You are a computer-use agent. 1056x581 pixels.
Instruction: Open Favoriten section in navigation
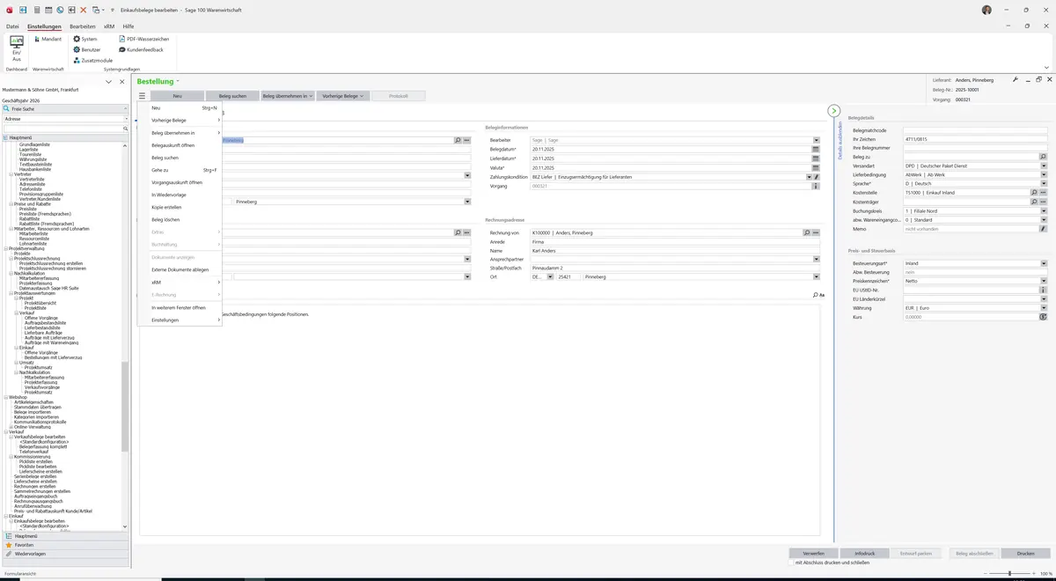(x=65, y=545)
